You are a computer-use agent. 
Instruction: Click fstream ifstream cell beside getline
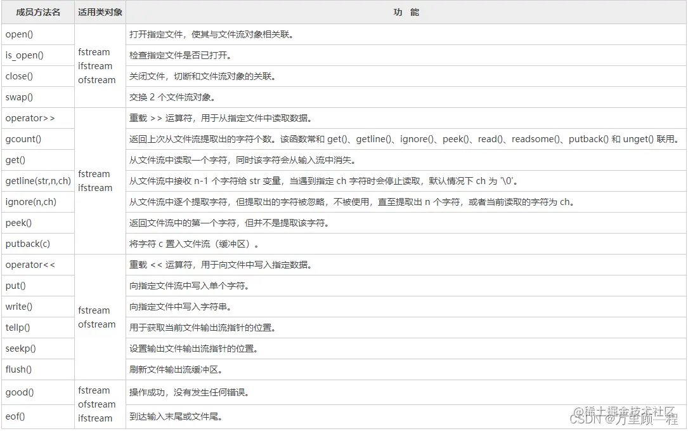(x=100, y=181)
